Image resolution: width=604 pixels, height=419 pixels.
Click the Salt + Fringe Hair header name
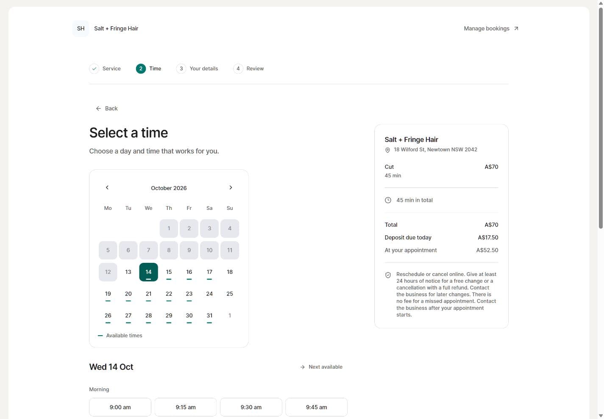pos(116,28)
